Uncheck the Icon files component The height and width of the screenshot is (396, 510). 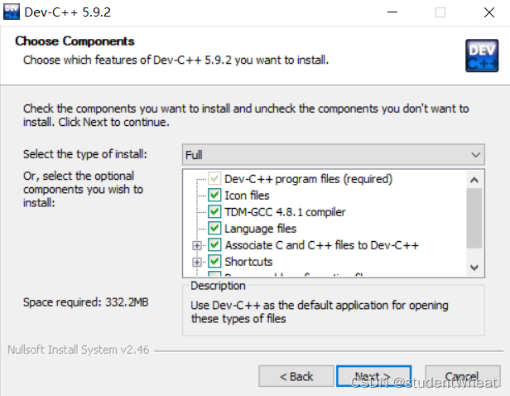[x=214, y=196]
